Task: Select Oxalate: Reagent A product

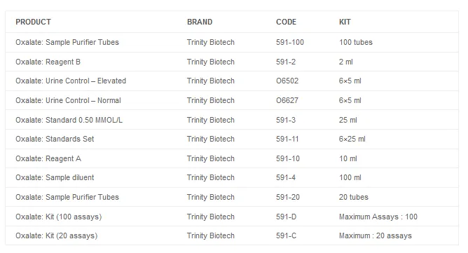Action: [48, 158]
